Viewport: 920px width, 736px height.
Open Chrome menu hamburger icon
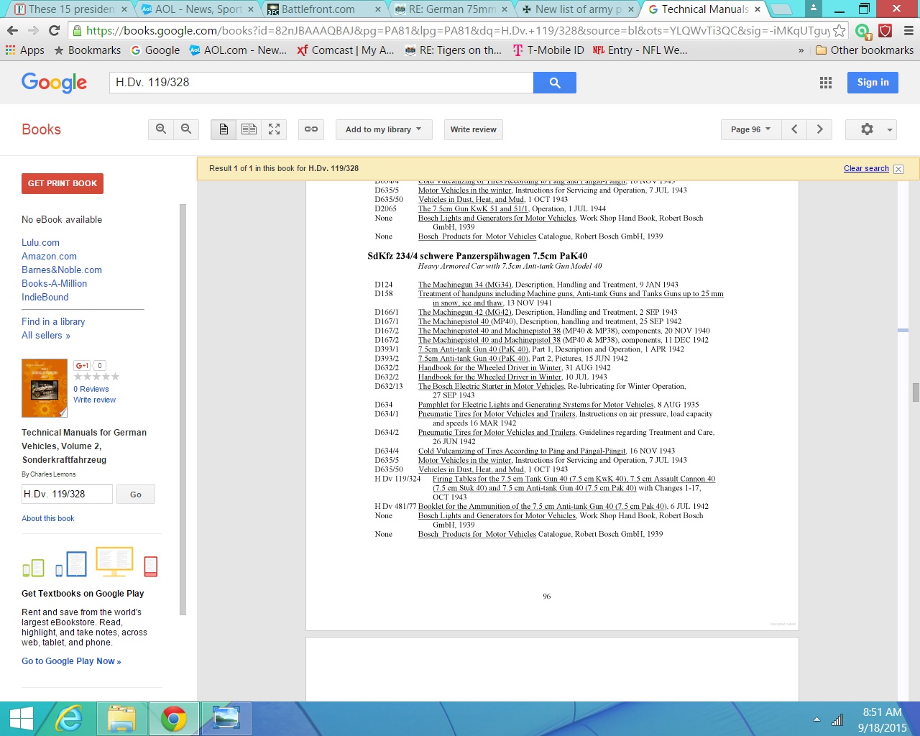click(908, 31)
